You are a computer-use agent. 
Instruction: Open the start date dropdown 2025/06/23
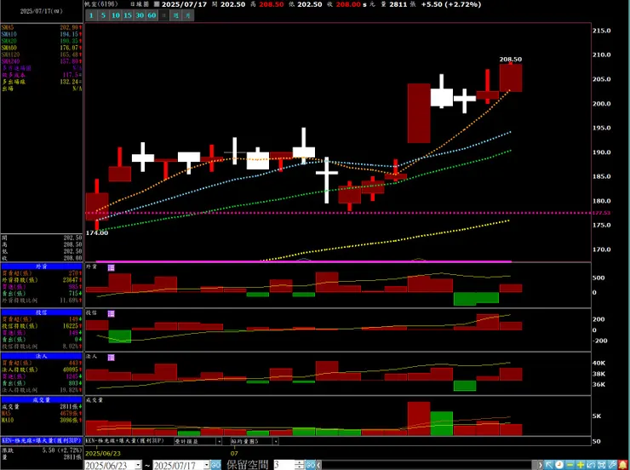138,465
